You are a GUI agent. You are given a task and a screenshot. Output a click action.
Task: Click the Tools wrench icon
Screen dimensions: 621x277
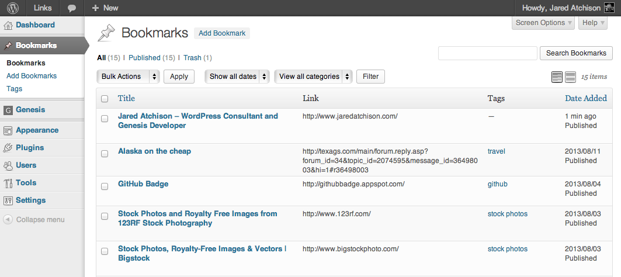click(x=8, y=183)
